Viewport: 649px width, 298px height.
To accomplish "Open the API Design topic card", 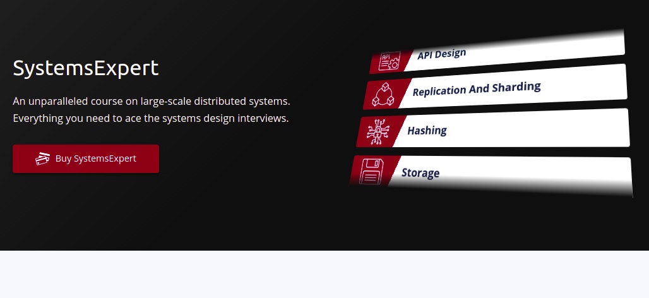I will [x=497, y=52].
